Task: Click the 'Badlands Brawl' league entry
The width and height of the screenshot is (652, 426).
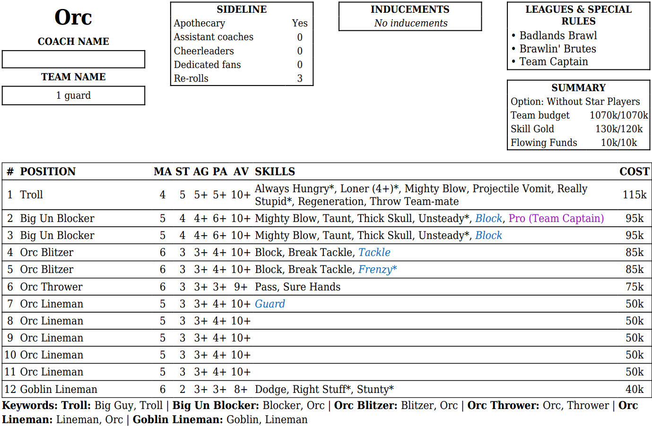Action: pyautogui.click(x=558, y=36)
